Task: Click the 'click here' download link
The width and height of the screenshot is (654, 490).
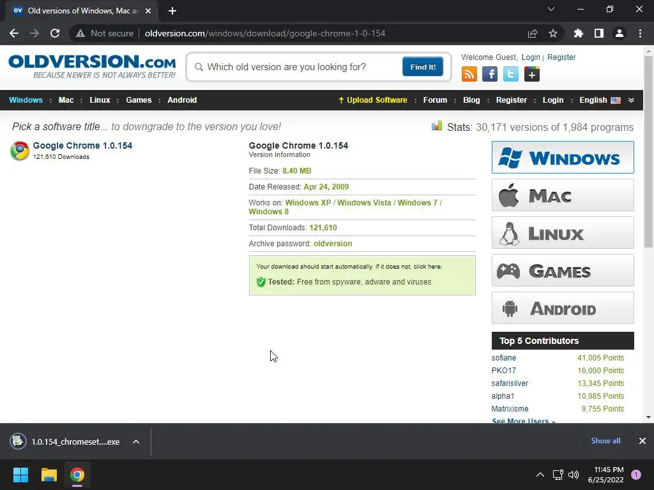Action: [x=427, y=266]
